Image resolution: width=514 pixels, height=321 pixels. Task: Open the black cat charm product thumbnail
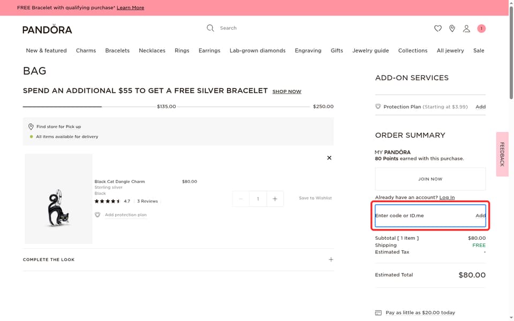tap(58, 199)
